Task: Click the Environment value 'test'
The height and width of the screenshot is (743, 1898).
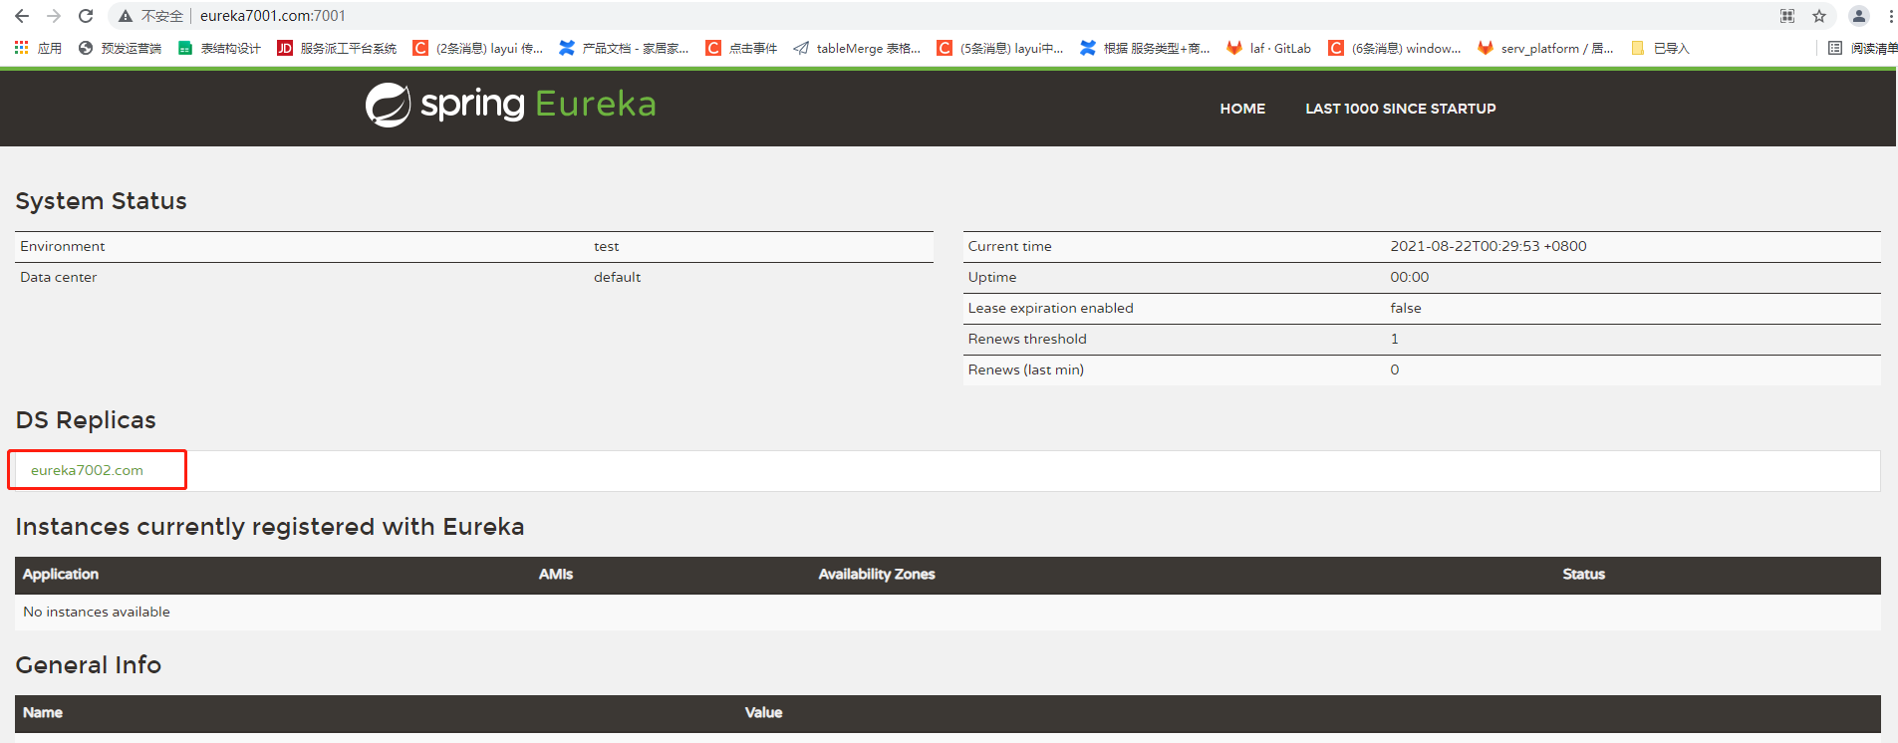Action: (606, 246)
